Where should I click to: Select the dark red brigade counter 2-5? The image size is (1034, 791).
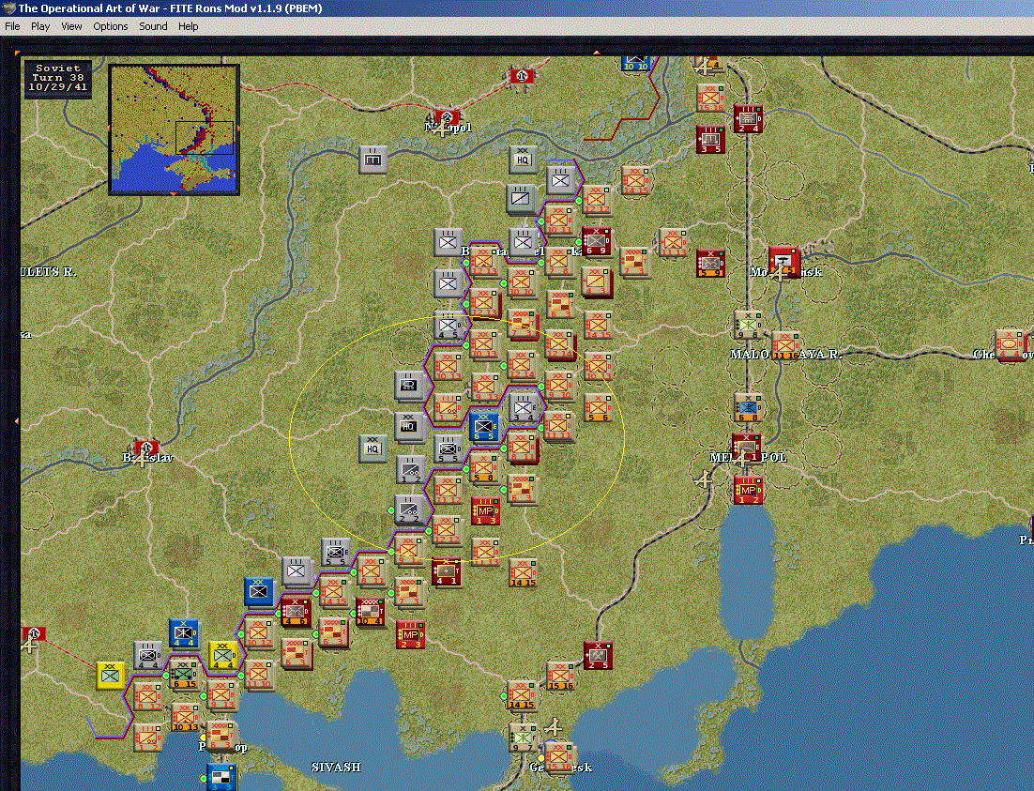pyautogui.click(x=598, y=655)
